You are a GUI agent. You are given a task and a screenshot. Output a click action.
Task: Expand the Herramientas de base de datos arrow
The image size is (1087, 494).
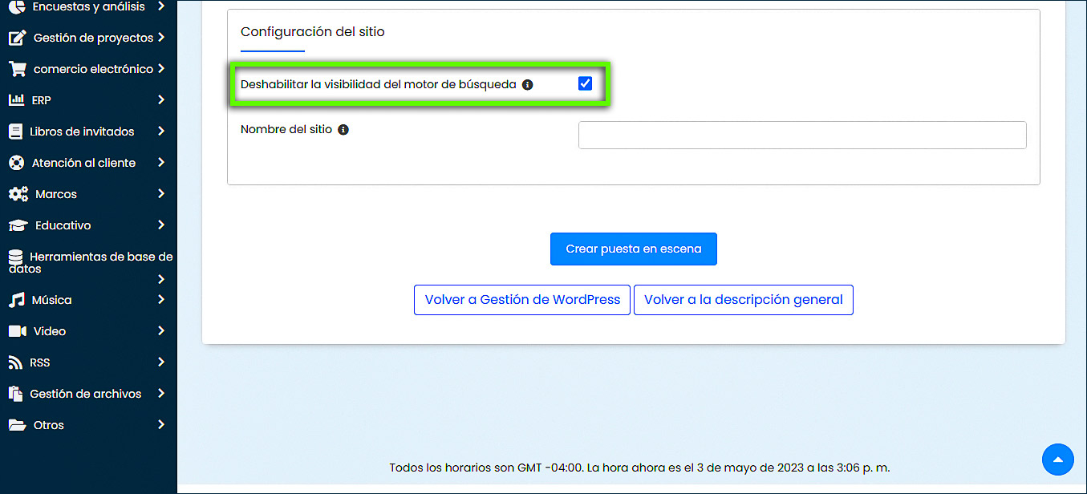pos(161,279)
